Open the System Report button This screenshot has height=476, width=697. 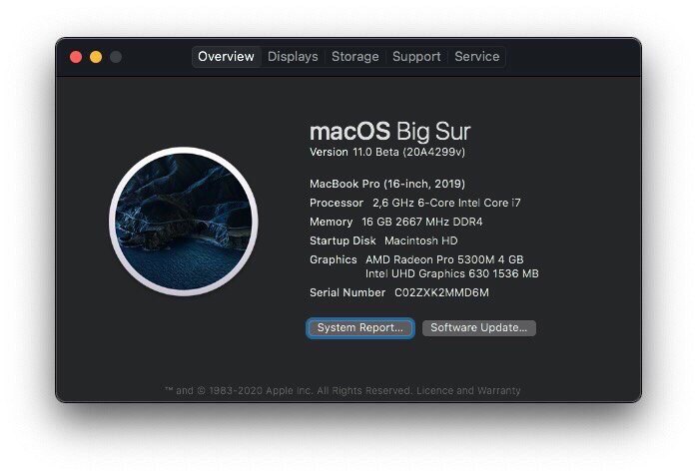click(x=360, y=328)
